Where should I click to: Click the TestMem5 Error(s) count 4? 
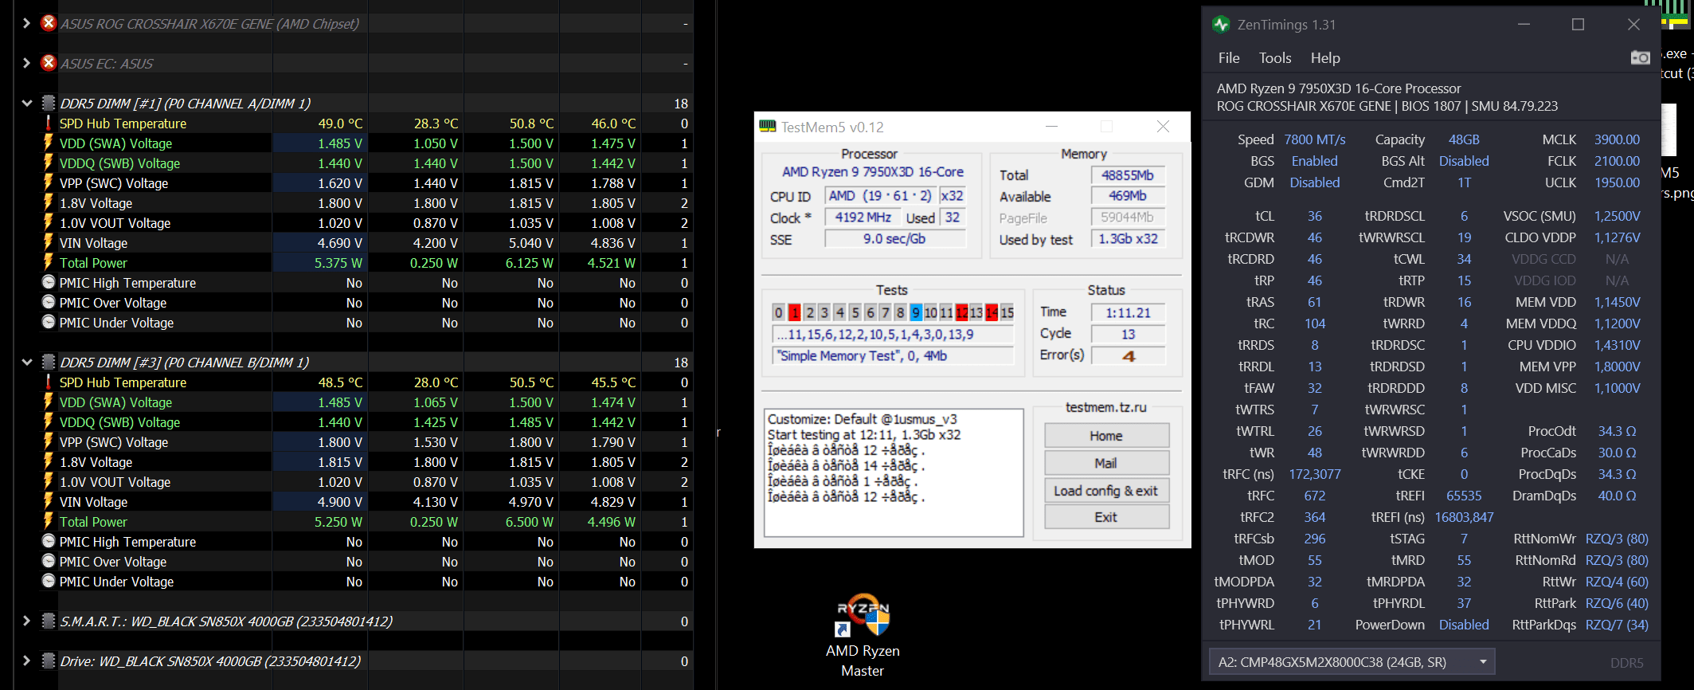click(1128, 355)
